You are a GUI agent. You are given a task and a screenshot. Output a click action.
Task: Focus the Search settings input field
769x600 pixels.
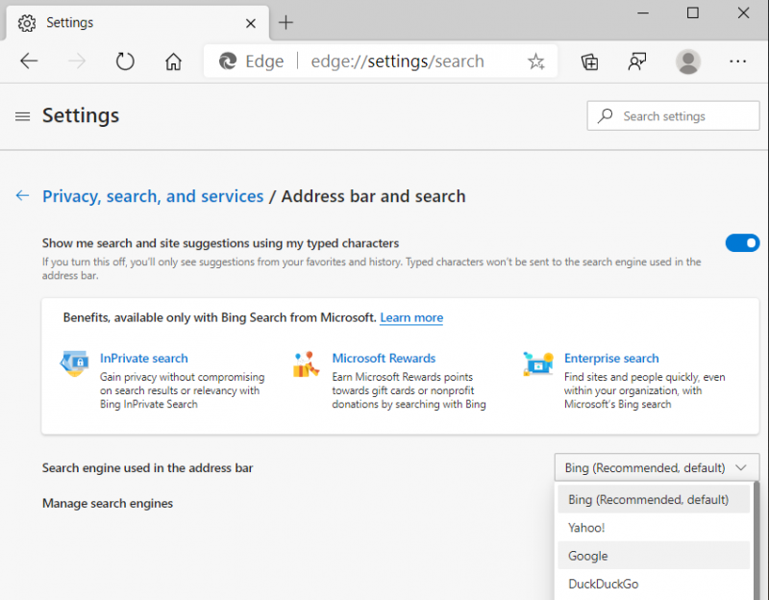coord(673,115)
